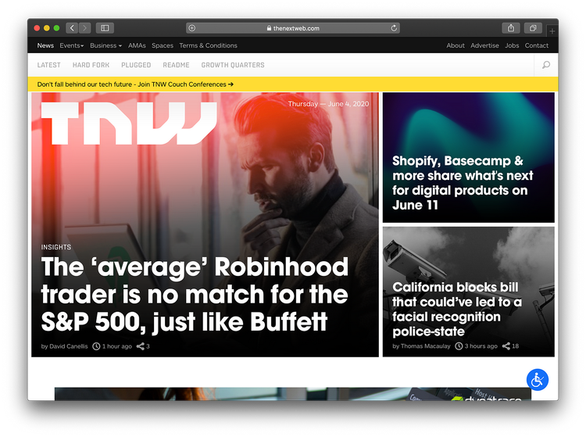The width and height of the screenshot is (586, 437).
Task: Open the AMAs menu item
Action: [x=137, y=45]
